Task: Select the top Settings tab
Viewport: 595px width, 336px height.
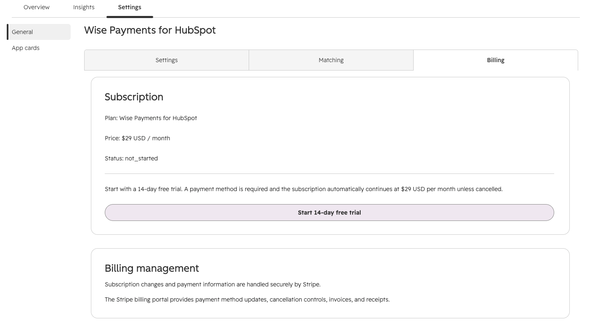Action: pyautogui.click(x=130, y=7)
